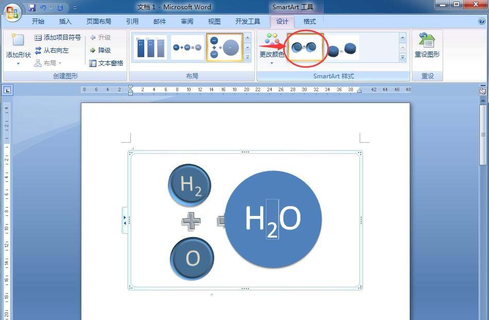Viewport: 489px width, 320px height.
Task: Open the 布局 organization dropdown
Action: [48, 63]
